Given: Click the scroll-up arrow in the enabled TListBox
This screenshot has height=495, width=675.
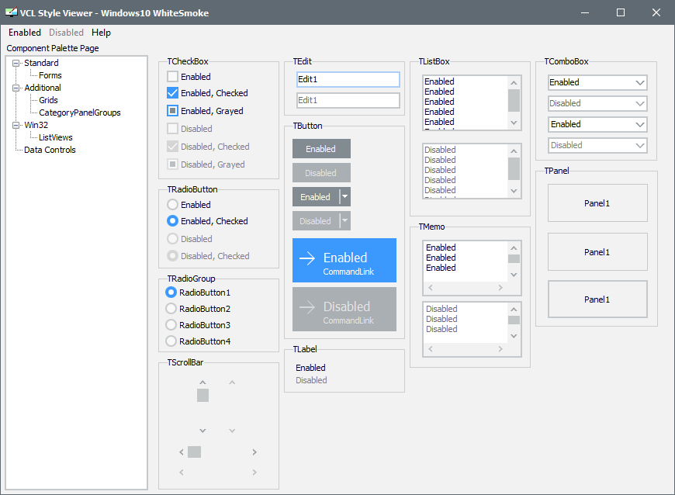Looking at the screenshot, I should (514, 83).
